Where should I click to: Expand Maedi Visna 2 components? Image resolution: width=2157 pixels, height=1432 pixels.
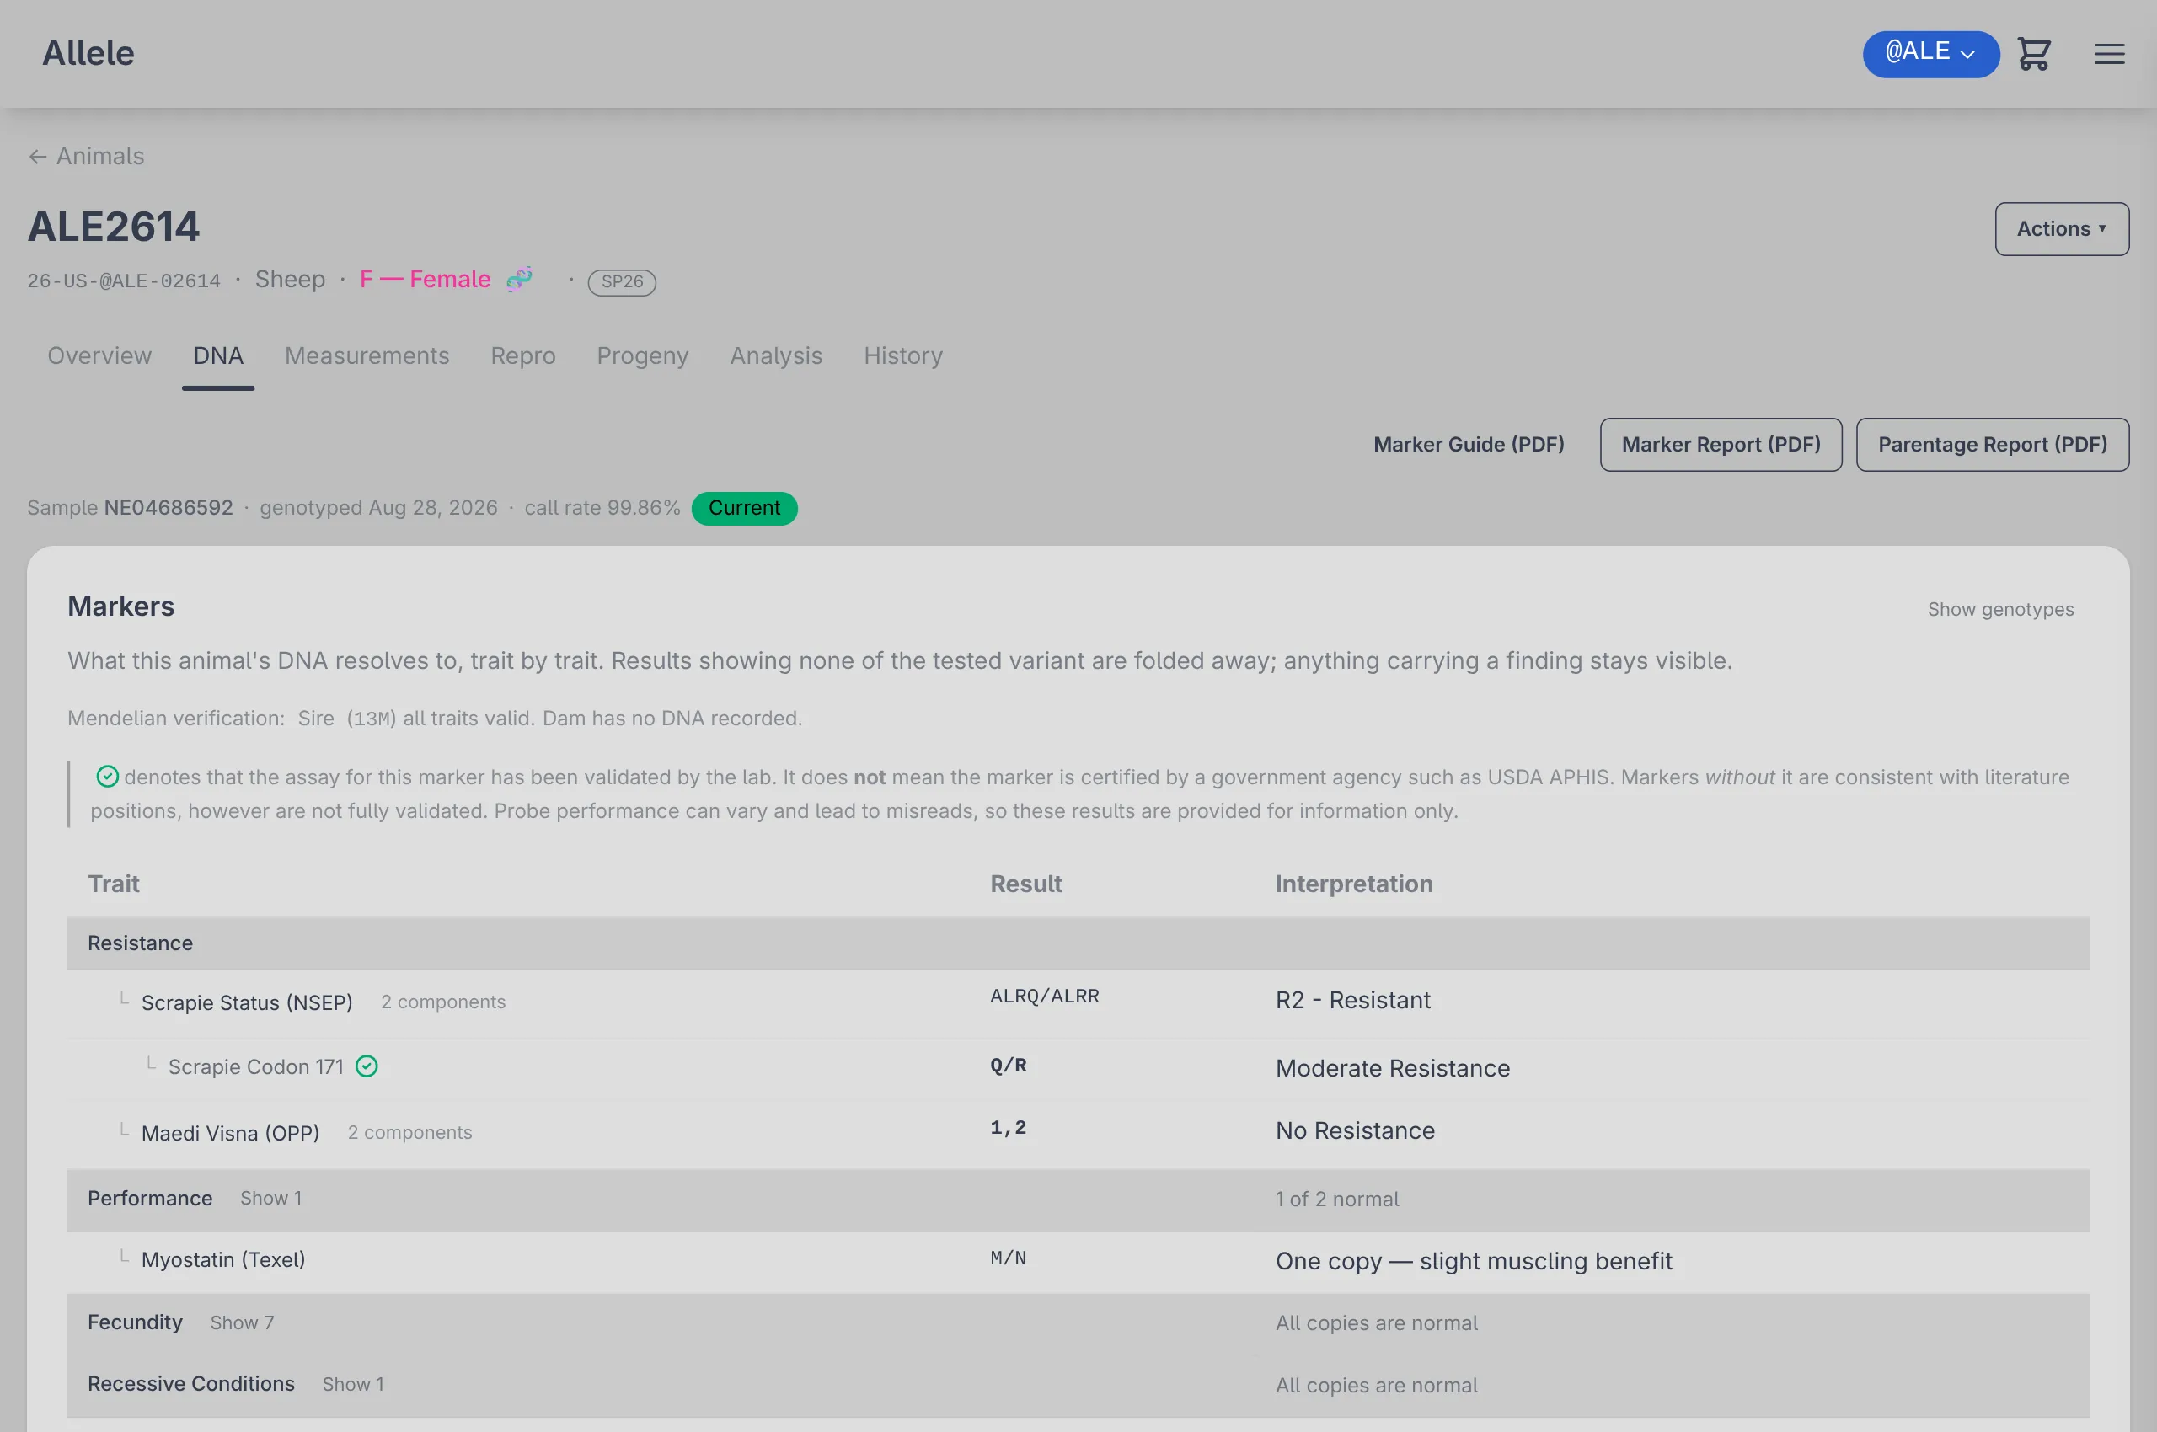409,1132
